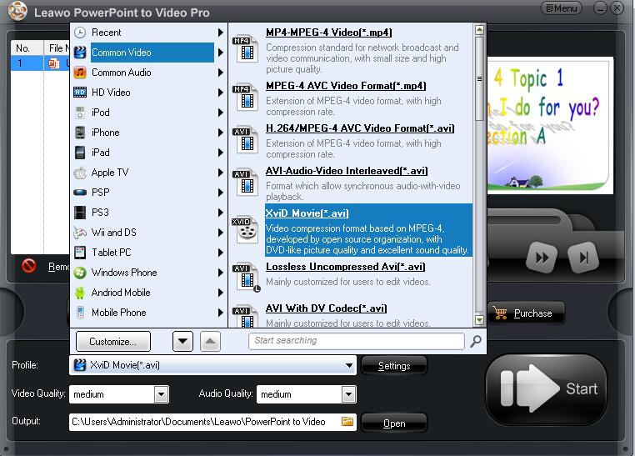Select the HD Video category

111,93
